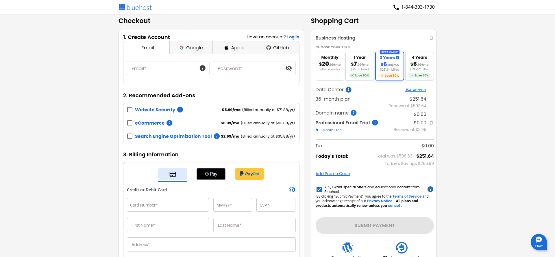Choose PayPal payment method
The height and width of the screenshot is (257, 555).
(249, 174)
